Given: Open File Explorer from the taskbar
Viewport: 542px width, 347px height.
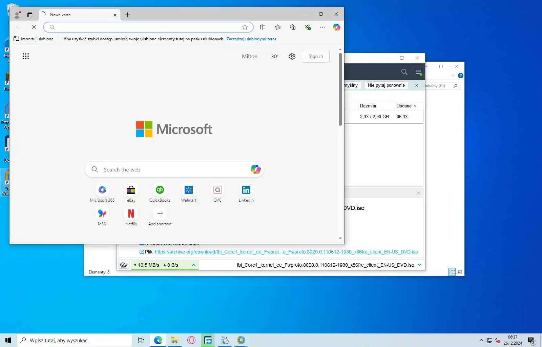Looking at the screenshot, I should point(174,340).
